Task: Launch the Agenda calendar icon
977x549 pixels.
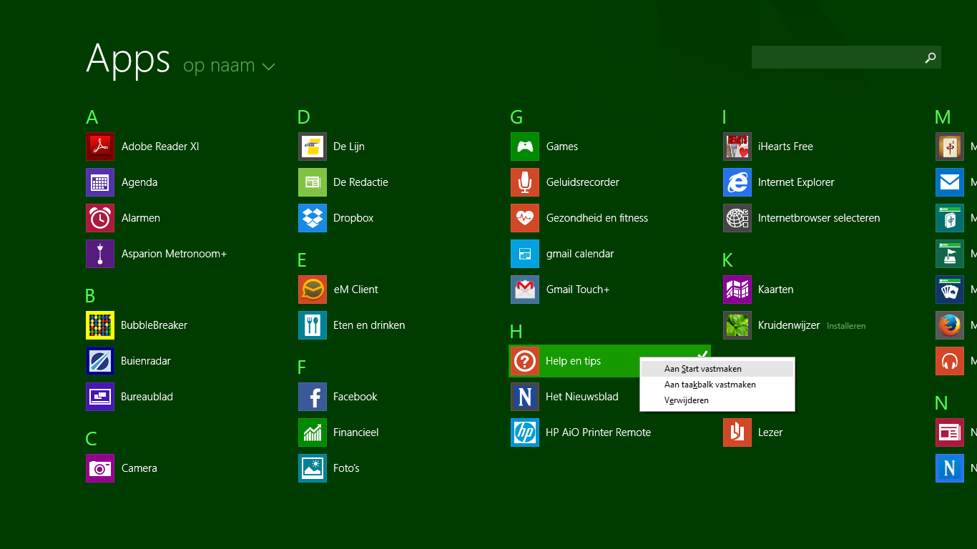Action: coord(100,182)
